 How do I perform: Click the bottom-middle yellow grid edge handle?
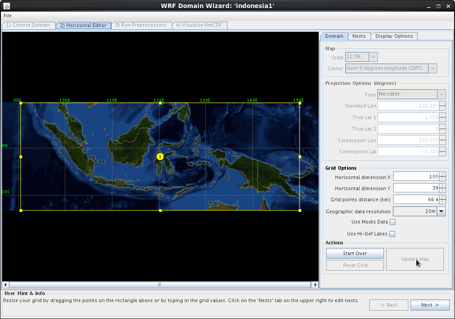160,211
